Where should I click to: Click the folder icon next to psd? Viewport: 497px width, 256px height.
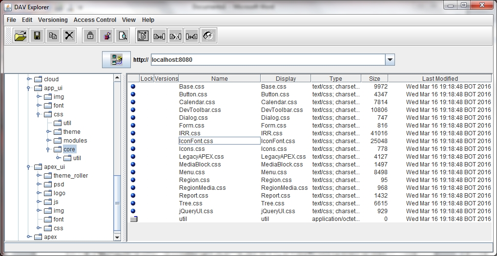pyautogui.click(x=48, y=184)
